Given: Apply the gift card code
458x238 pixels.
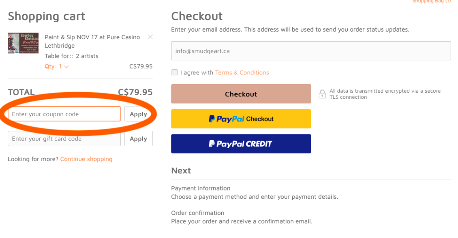Looking at the screenshot, I should (139, 138).
